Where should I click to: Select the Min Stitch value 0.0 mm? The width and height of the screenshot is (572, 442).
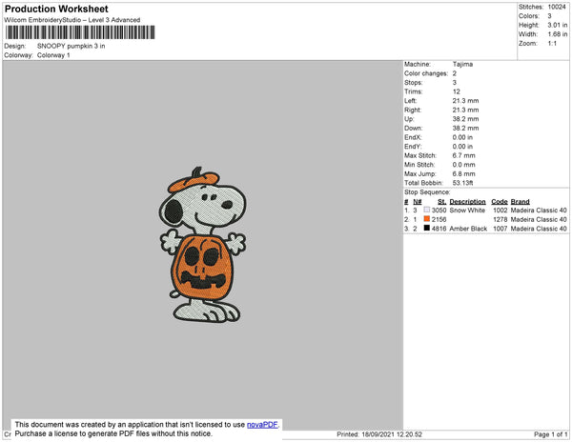(463, 165)
